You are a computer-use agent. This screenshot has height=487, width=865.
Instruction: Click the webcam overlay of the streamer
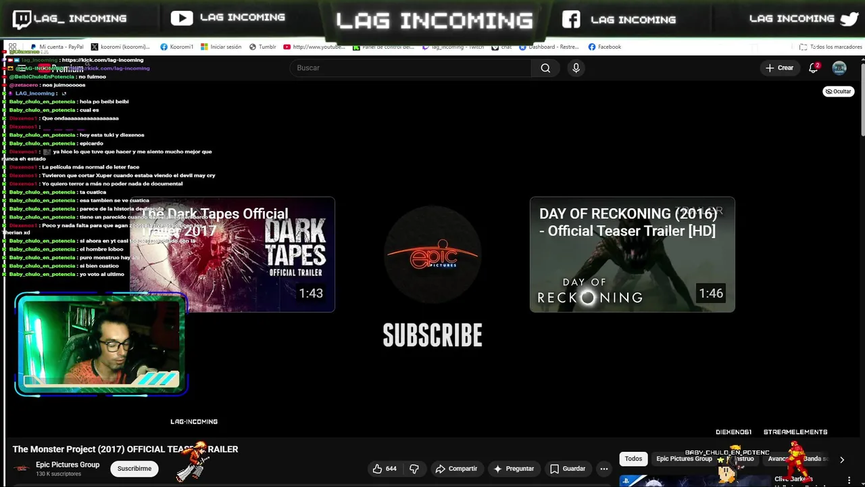point(101,344)
